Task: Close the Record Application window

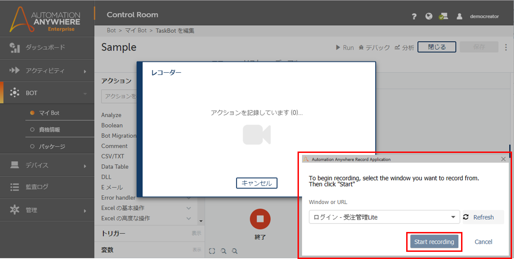Action: pyautogui.click(x=503, y=159)
